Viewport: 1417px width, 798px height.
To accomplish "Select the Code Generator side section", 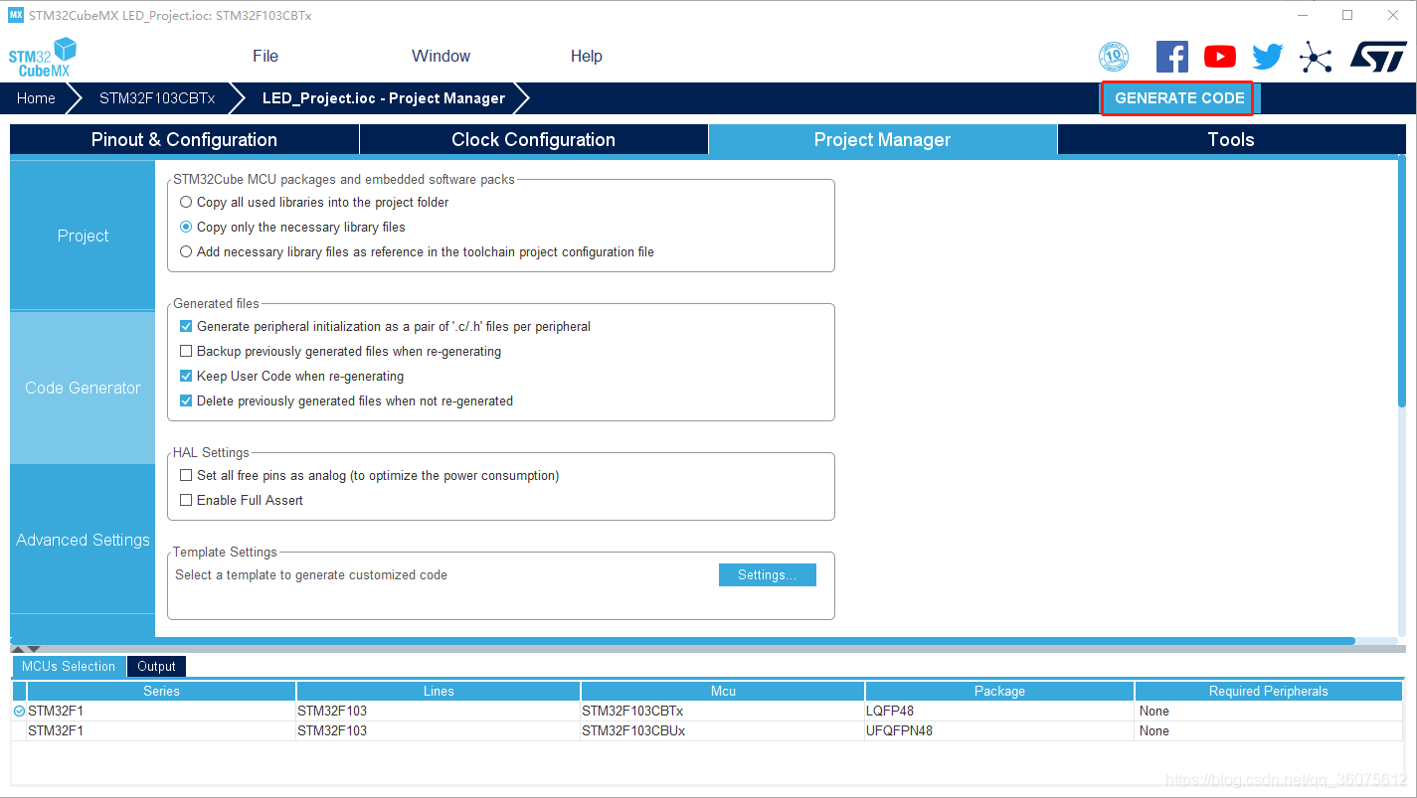I will pyautogui.click(x=83, y=388).
